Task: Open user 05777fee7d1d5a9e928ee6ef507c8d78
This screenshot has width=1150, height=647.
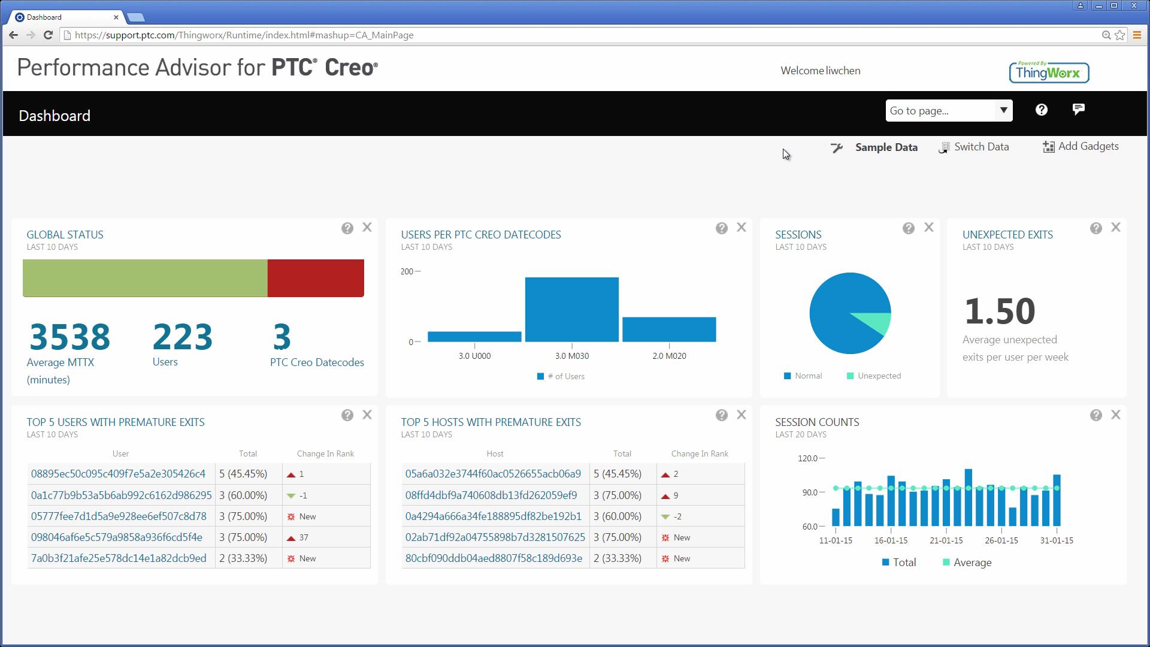Action: (x=119, y=516)
